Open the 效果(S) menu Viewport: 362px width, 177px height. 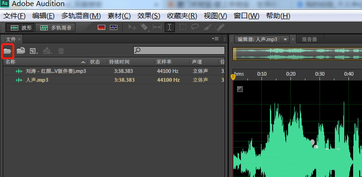point(149,16)
